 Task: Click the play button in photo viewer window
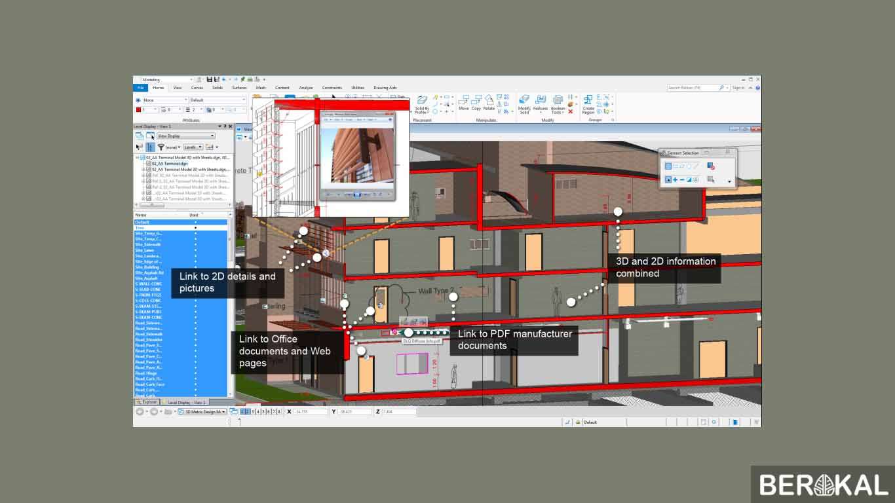click(357, 195)
